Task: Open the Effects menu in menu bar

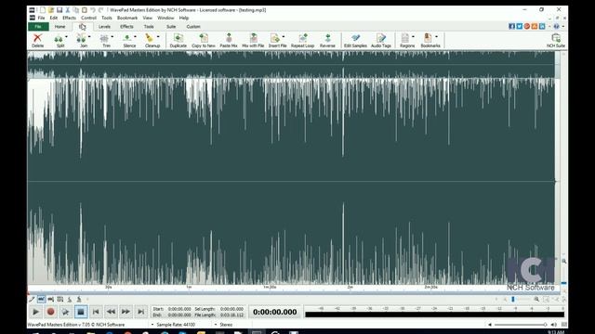Action: tap(69, 18)
